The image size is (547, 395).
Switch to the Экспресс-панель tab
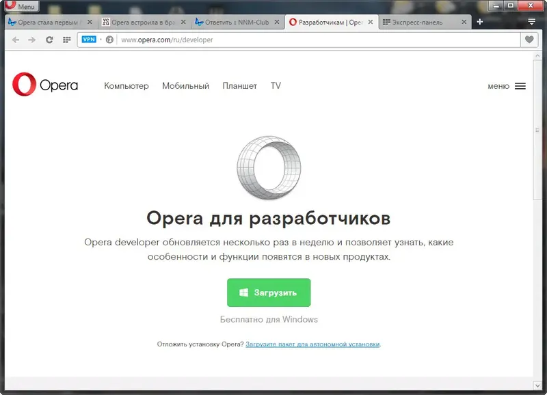coord(424,21)
